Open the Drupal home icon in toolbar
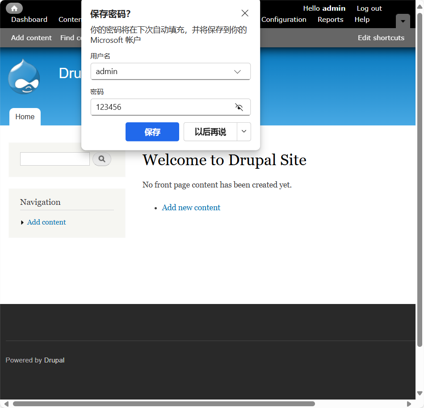Viewport: 424px width, 408px height. point(14,8)
